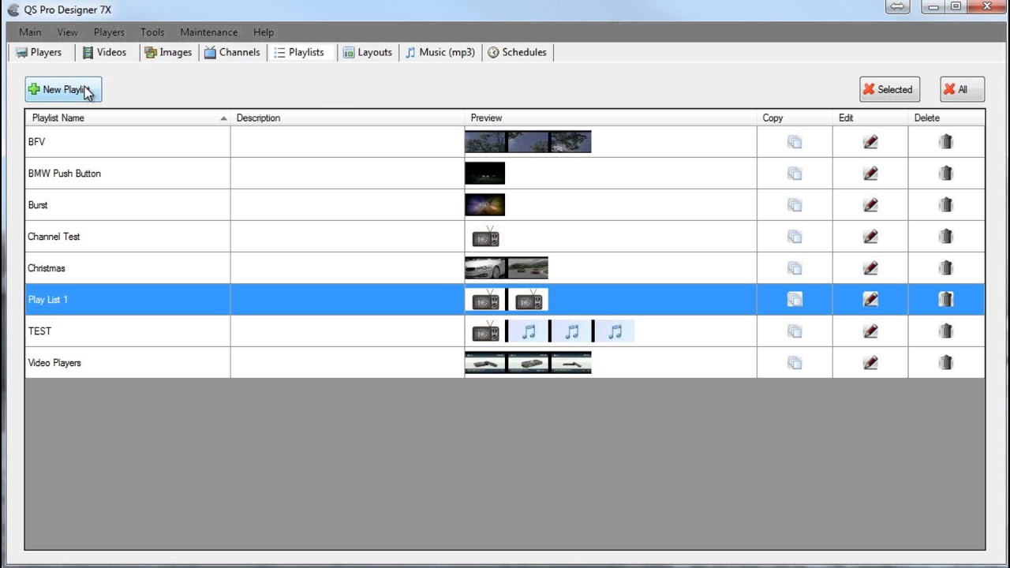
Task: Edit the Christmas playlist
Action: [870, 268]
